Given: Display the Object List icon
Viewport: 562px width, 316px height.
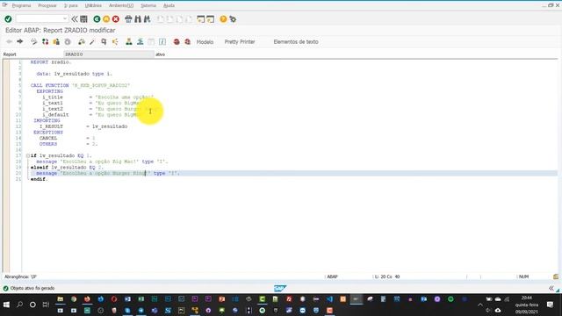Looking at the screenshot, I should (129, 41).
